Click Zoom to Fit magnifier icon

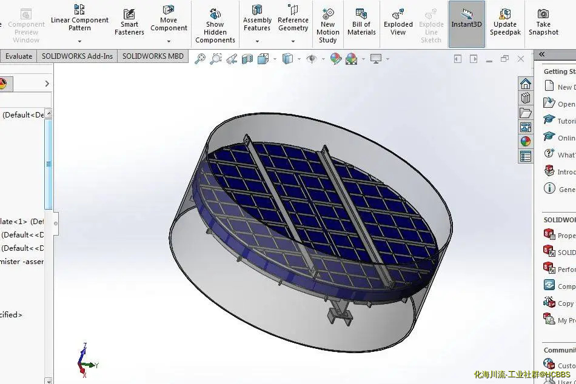[x=200, y=59]
